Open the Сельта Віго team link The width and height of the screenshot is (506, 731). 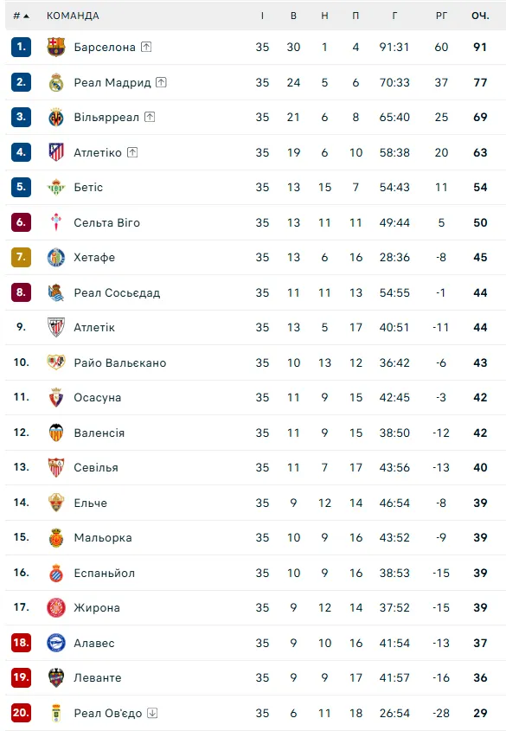[106, 223]
